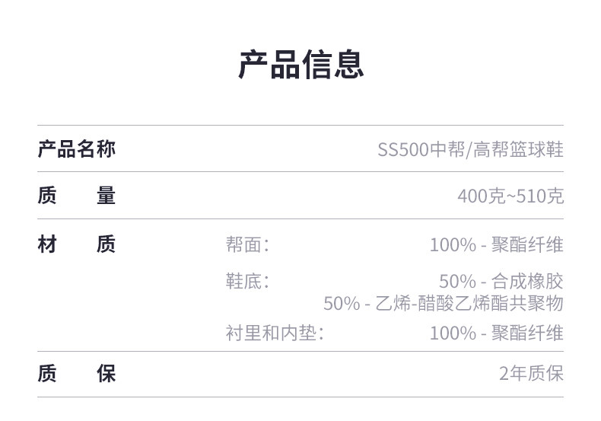601x421 pixels.
Task: Select the 产品名称 row label
Action: (x=76, y=149)
